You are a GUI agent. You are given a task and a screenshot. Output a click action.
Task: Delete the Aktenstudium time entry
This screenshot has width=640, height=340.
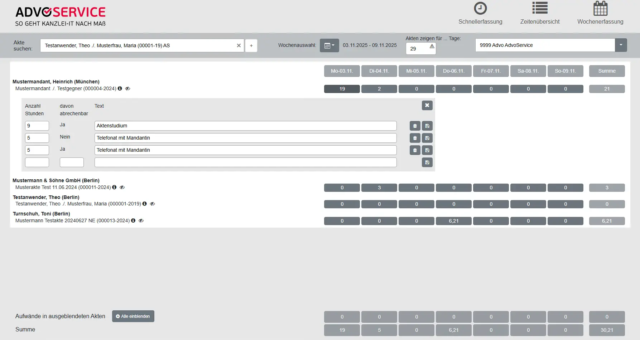(415, 126)
